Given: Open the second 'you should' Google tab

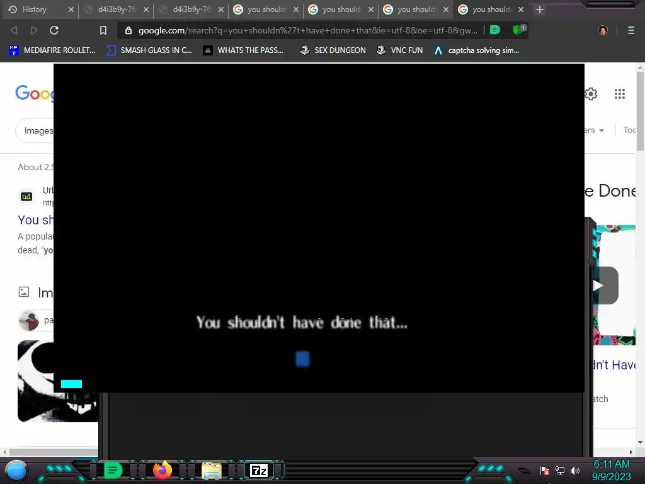Looking at the screenshot, I should coord(340,9).
